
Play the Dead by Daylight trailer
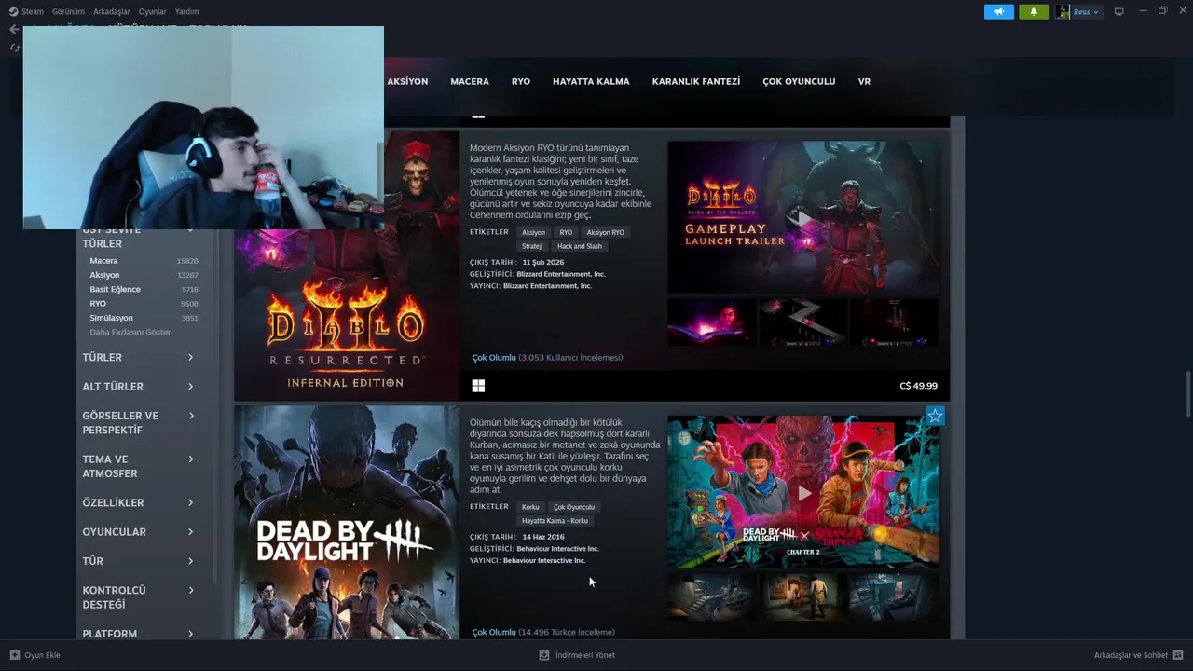pos(803,492)
